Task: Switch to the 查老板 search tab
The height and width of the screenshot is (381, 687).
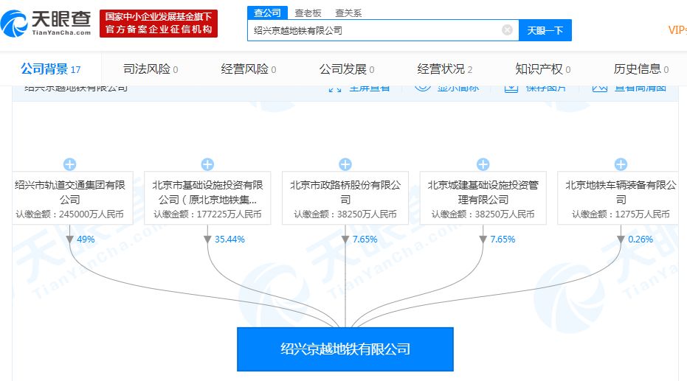Action: click(x=308, y=13)
